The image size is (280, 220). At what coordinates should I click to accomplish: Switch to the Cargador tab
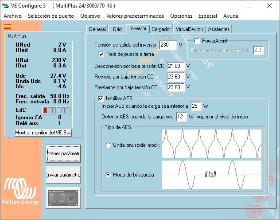click(161, 29)
